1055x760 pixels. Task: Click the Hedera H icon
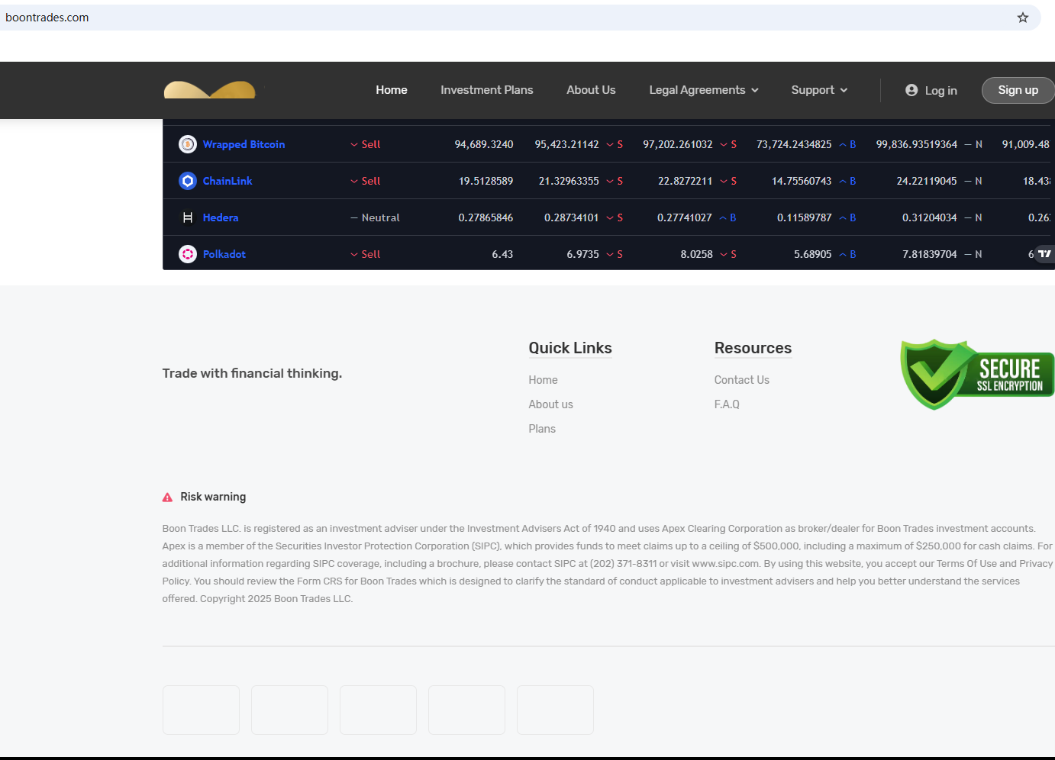tap(188, 217)
